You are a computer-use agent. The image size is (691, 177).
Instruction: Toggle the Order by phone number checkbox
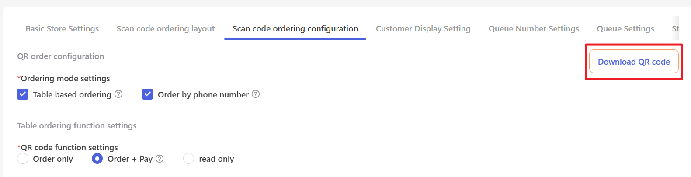coord(148,94)
